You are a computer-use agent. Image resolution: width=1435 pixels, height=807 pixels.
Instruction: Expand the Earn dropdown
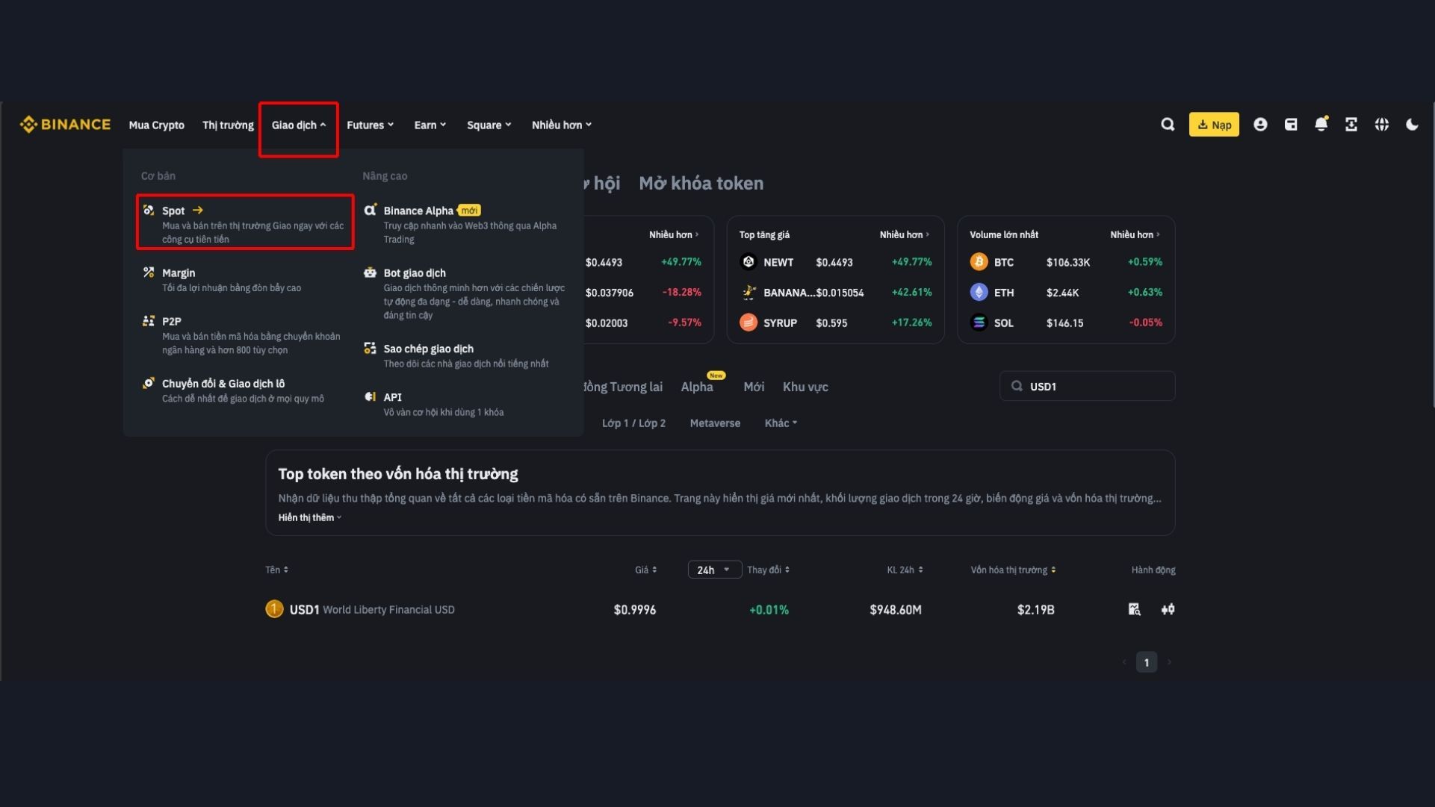point(430,125)
